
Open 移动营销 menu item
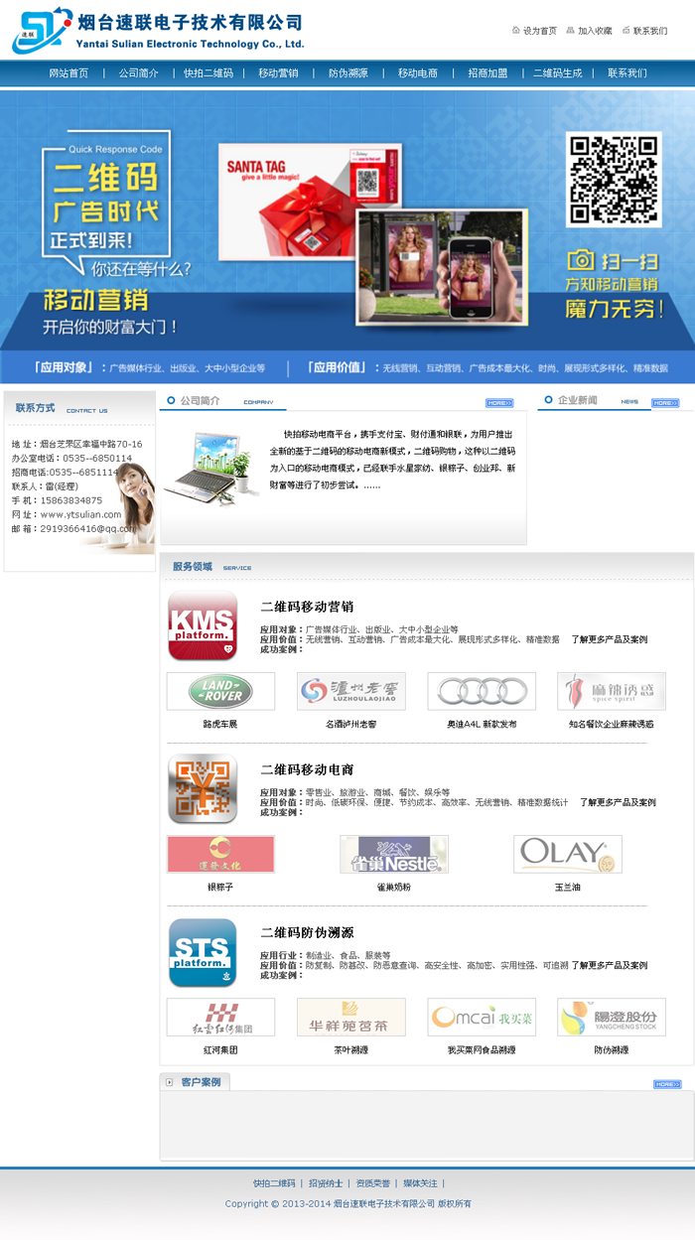pos(278,73)
